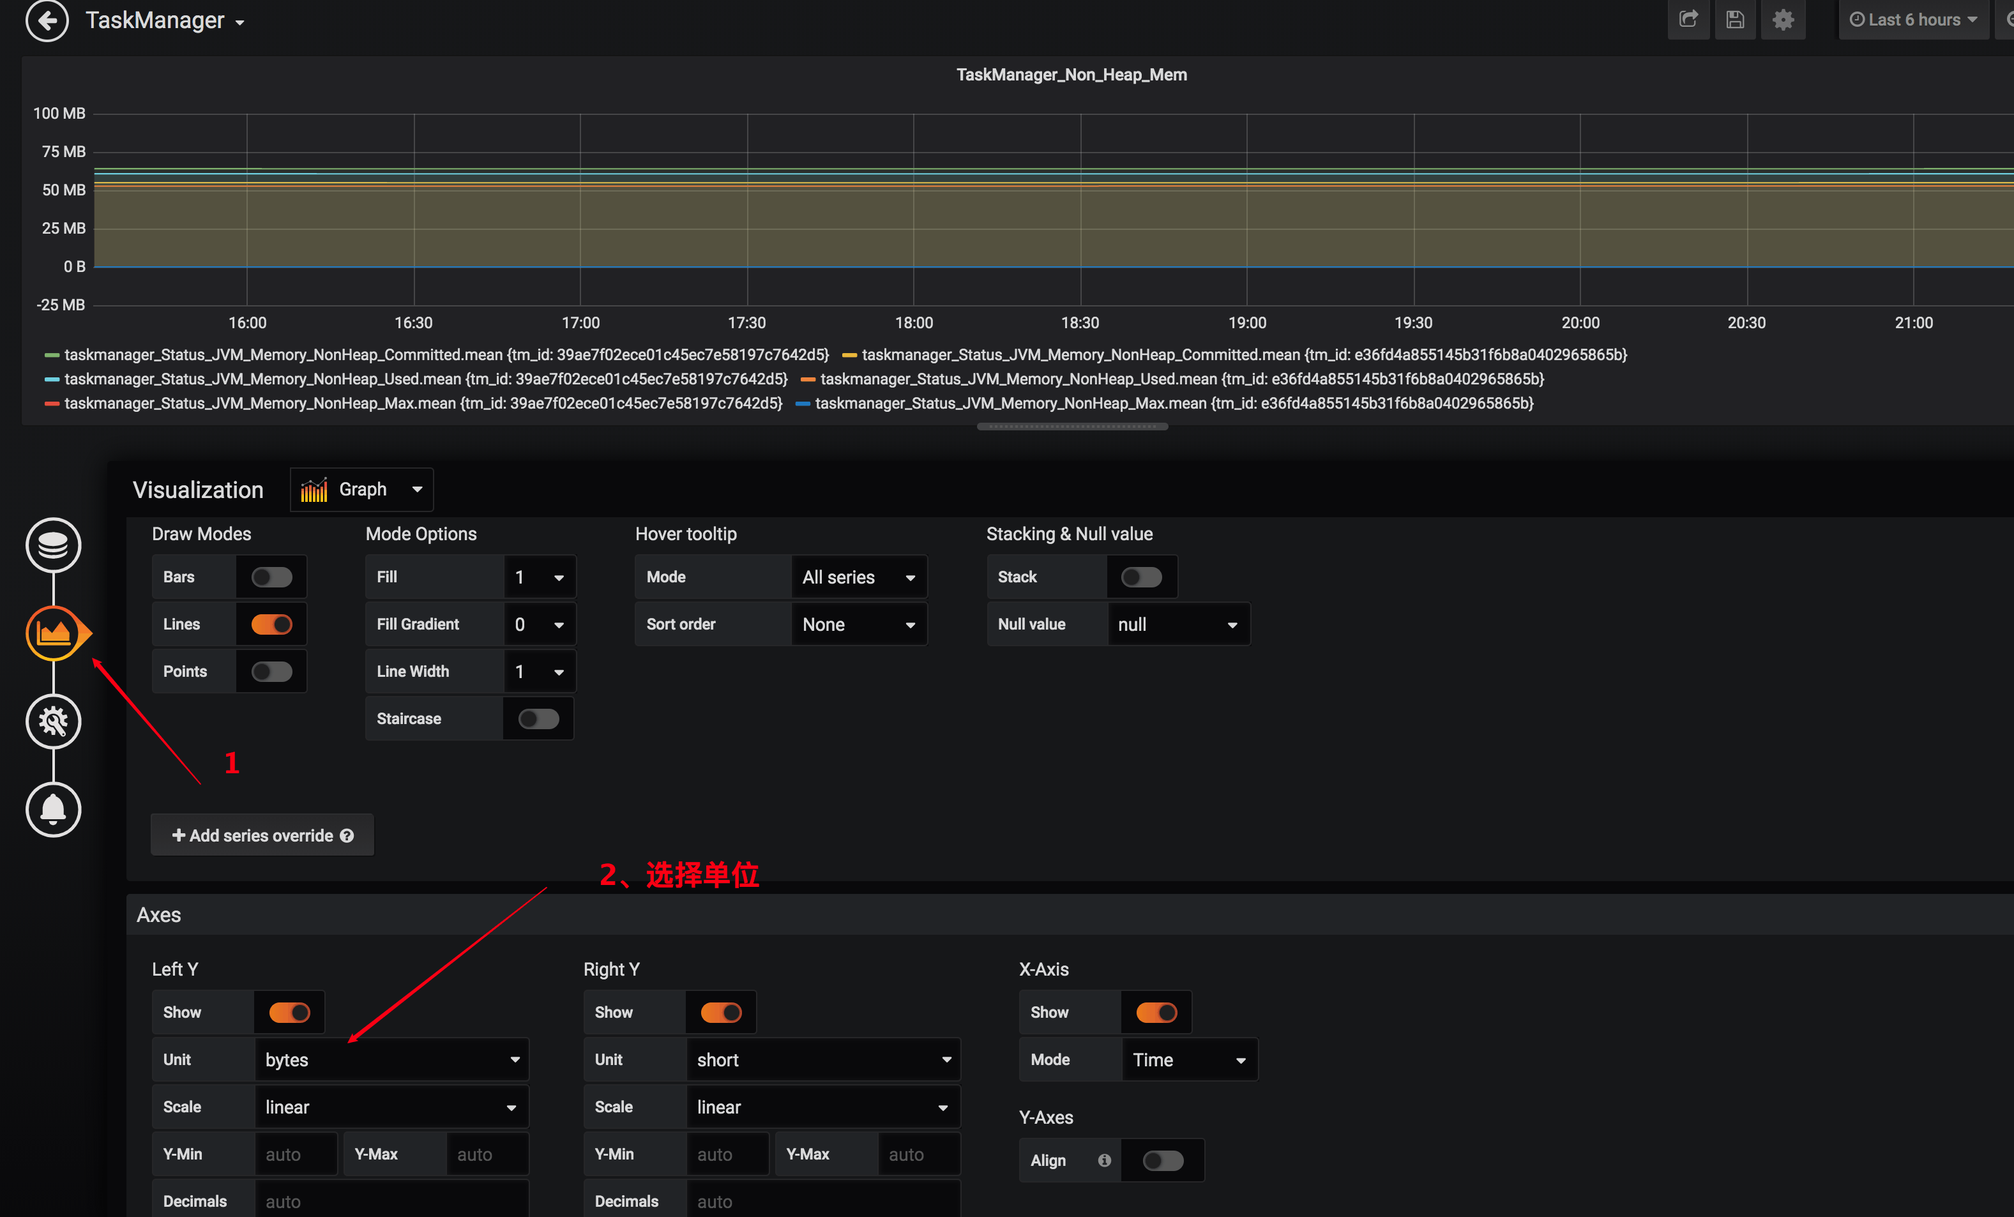The image size is (2014, 1217).
Task: Click Left Y Decimals input field
Action: [x=392, y=1200]
